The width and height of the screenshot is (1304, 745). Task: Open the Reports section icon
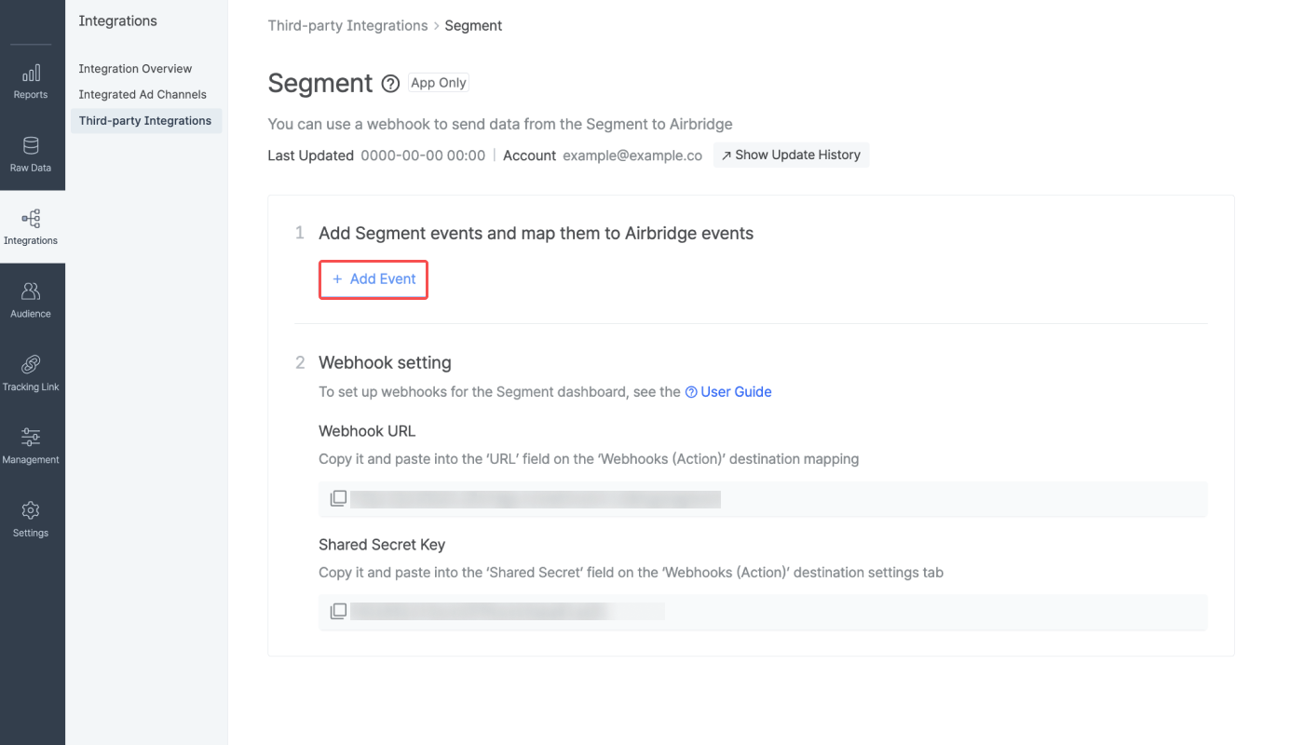pos(31,73)
